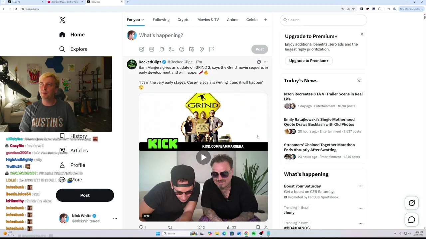Screen dimensions: 426x239
Task: Add a new timeline tab with plus
Action: (x=265, y=20)
